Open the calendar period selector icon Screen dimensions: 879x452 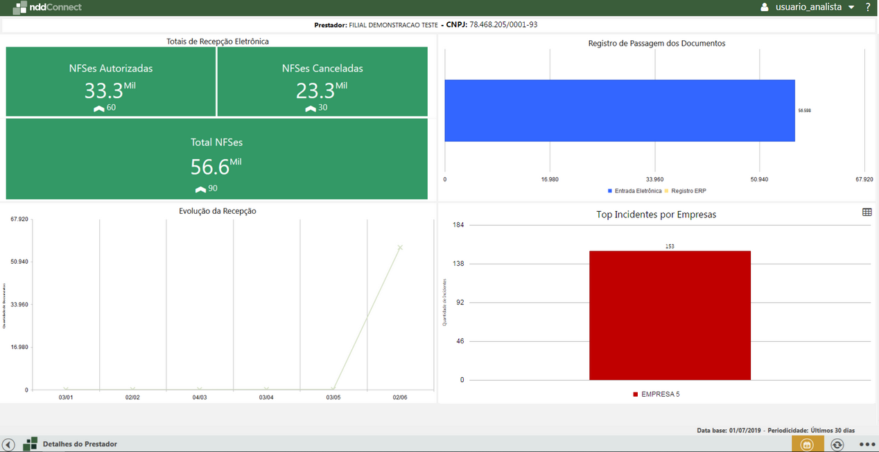(x=807, y=444)
